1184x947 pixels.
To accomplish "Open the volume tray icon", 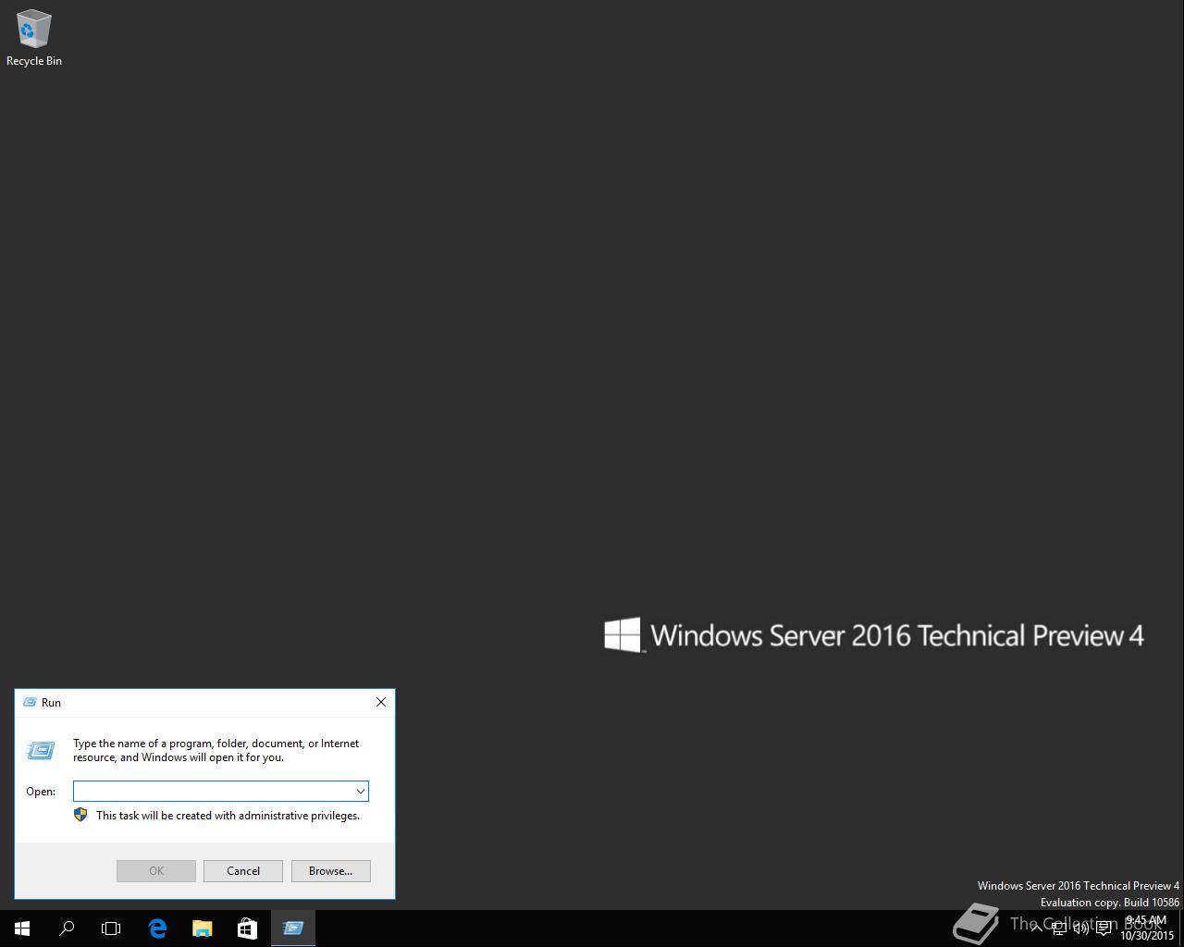I will point(1081,928).
